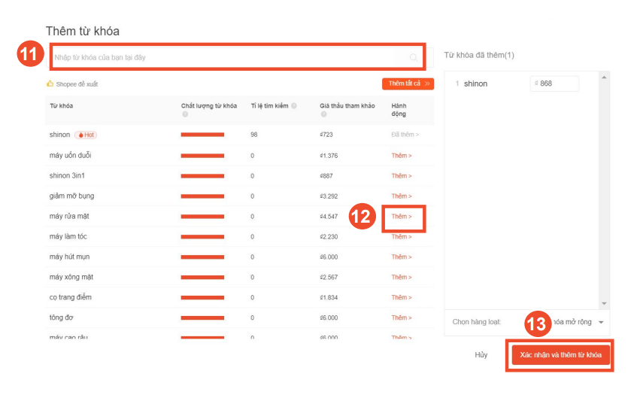Click reference bid ₫4.547
The height and width of the screenshot is (401, 640).
pos(329,217)
